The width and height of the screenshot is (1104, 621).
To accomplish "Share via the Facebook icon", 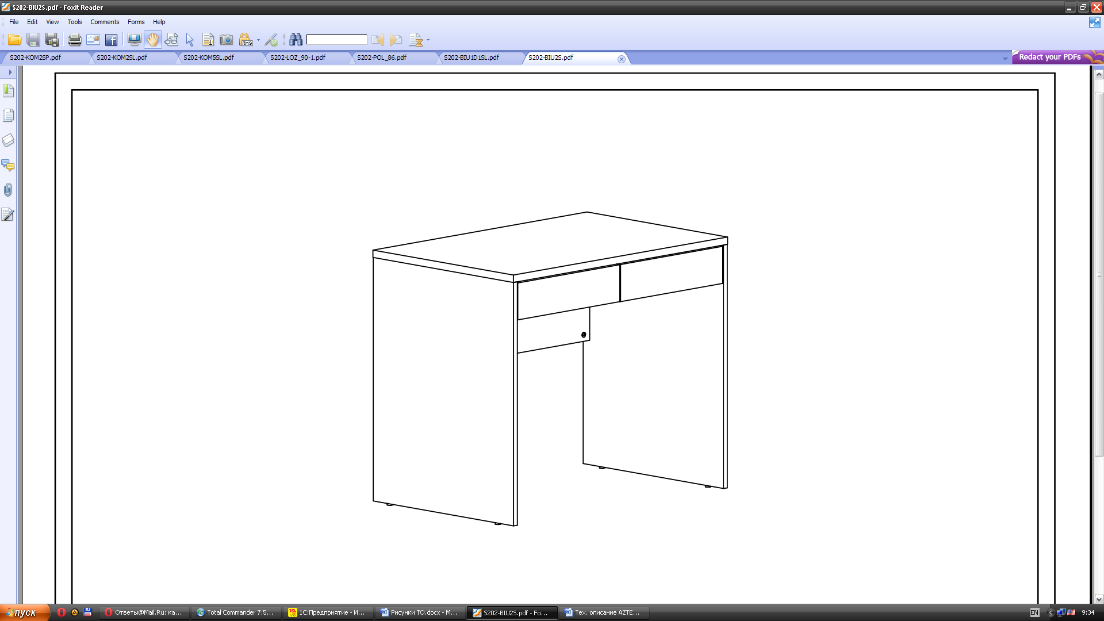I will click(x=112, y=40).
